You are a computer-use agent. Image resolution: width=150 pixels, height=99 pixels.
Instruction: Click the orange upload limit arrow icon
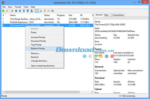tap(45, 11)
